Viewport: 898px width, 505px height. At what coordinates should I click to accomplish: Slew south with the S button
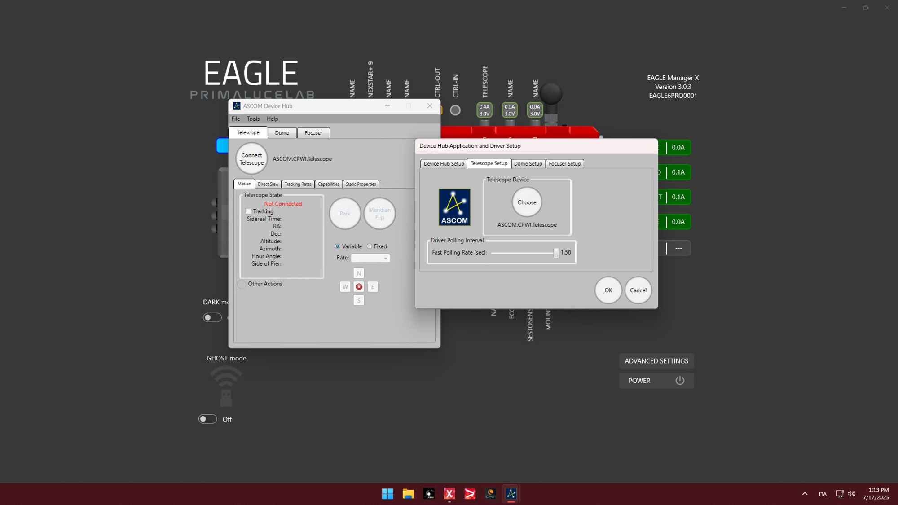[359, 300]
